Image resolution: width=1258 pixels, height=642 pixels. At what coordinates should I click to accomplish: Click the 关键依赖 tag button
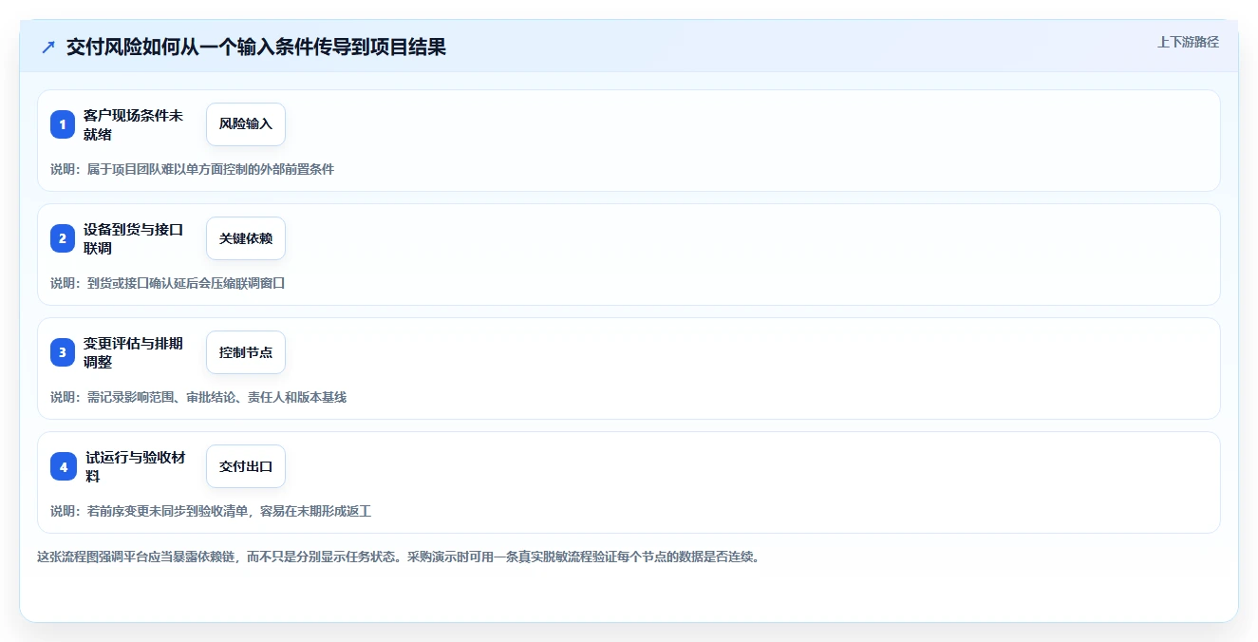pos(246,238)
